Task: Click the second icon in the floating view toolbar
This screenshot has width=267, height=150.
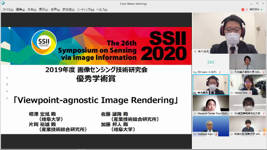Action: click(x=7, y=85)
